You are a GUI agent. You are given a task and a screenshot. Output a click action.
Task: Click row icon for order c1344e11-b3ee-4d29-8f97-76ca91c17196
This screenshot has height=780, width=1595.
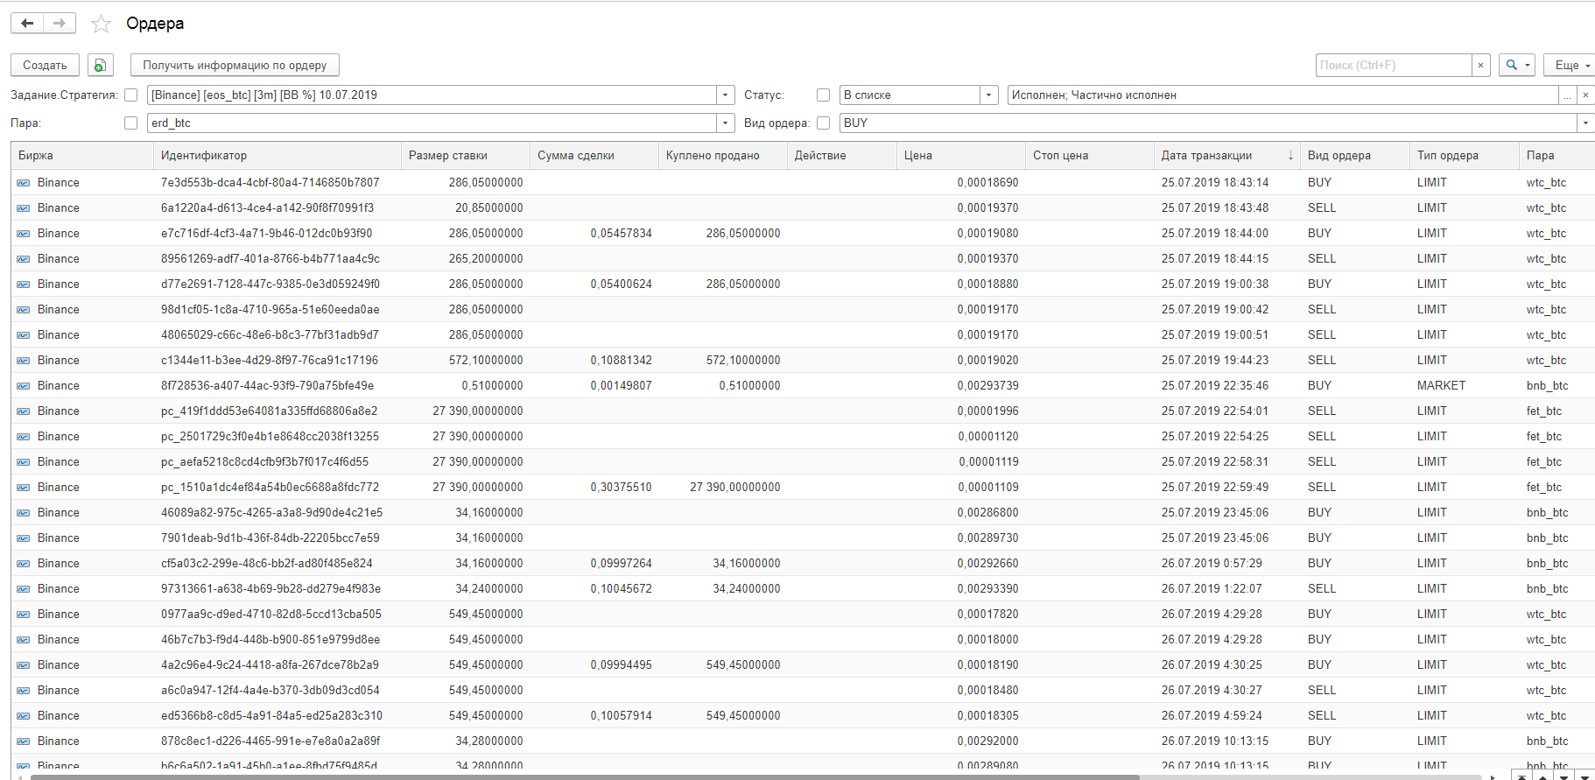(x=24, y=361)
